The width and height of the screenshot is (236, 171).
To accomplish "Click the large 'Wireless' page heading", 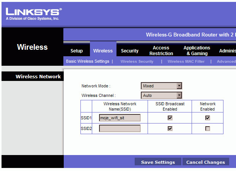I will (32, 47).
